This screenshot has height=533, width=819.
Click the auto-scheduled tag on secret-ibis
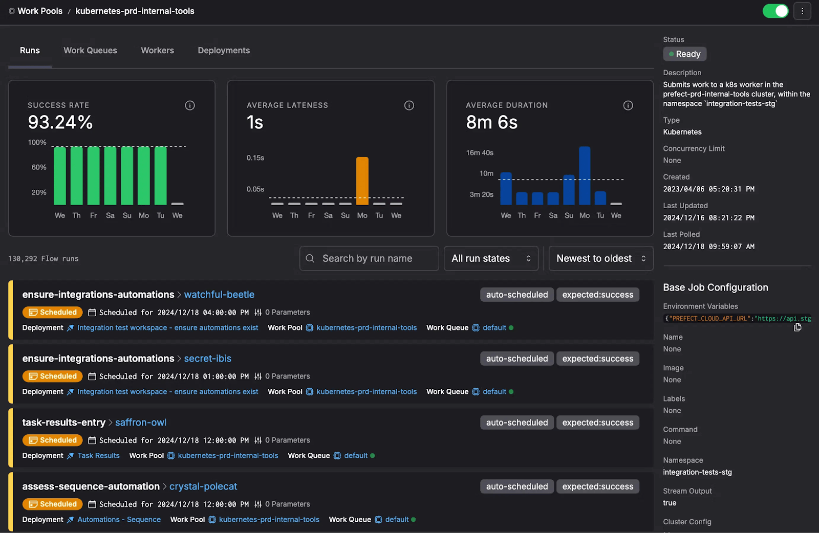(x=516, y=359)
